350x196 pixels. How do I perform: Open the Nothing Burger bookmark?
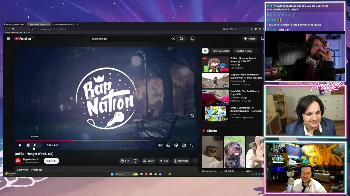17,32
